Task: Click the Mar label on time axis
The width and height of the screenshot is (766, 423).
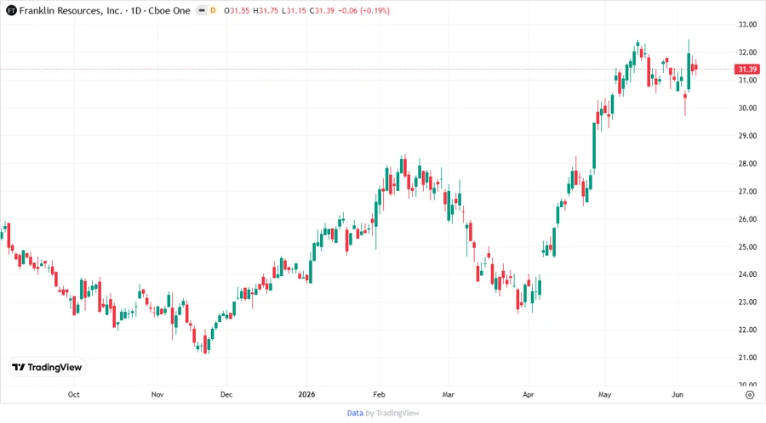Action: [448, 395]
